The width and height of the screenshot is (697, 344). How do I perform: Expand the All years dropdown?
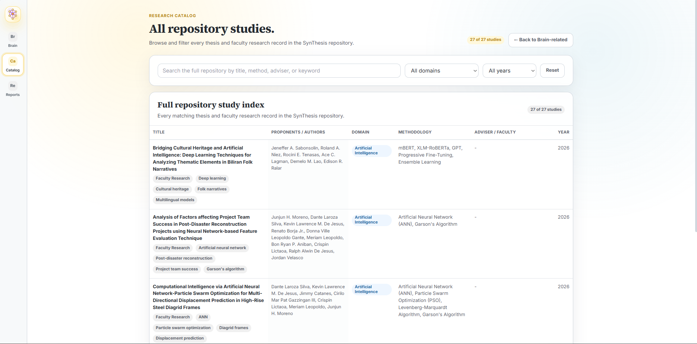(x=510, y=71)
